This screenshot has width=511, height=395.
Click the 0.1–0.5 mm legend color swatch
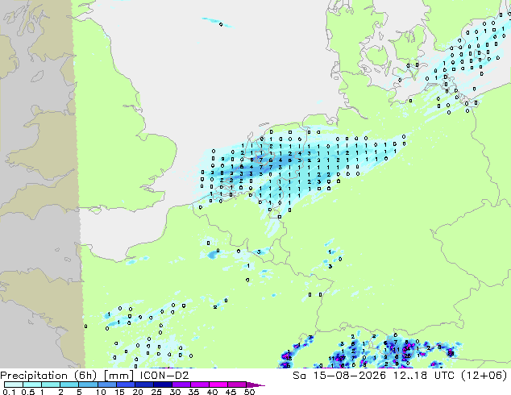[14, 385]
